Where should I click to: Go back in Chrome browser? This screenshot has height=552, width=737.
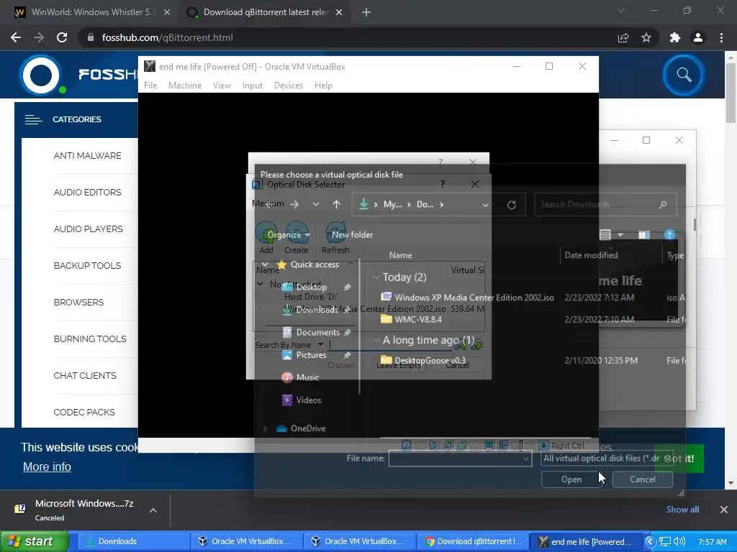[x=16, y=37]
